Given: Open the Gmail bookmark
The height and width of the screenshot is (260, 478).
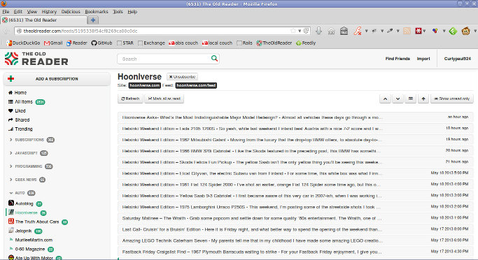Looking at the screenshot, I should pos(53,43).
